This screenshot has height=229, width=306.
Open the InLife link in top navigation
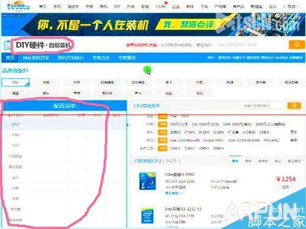pyautogui.click(x=160, y=6)
